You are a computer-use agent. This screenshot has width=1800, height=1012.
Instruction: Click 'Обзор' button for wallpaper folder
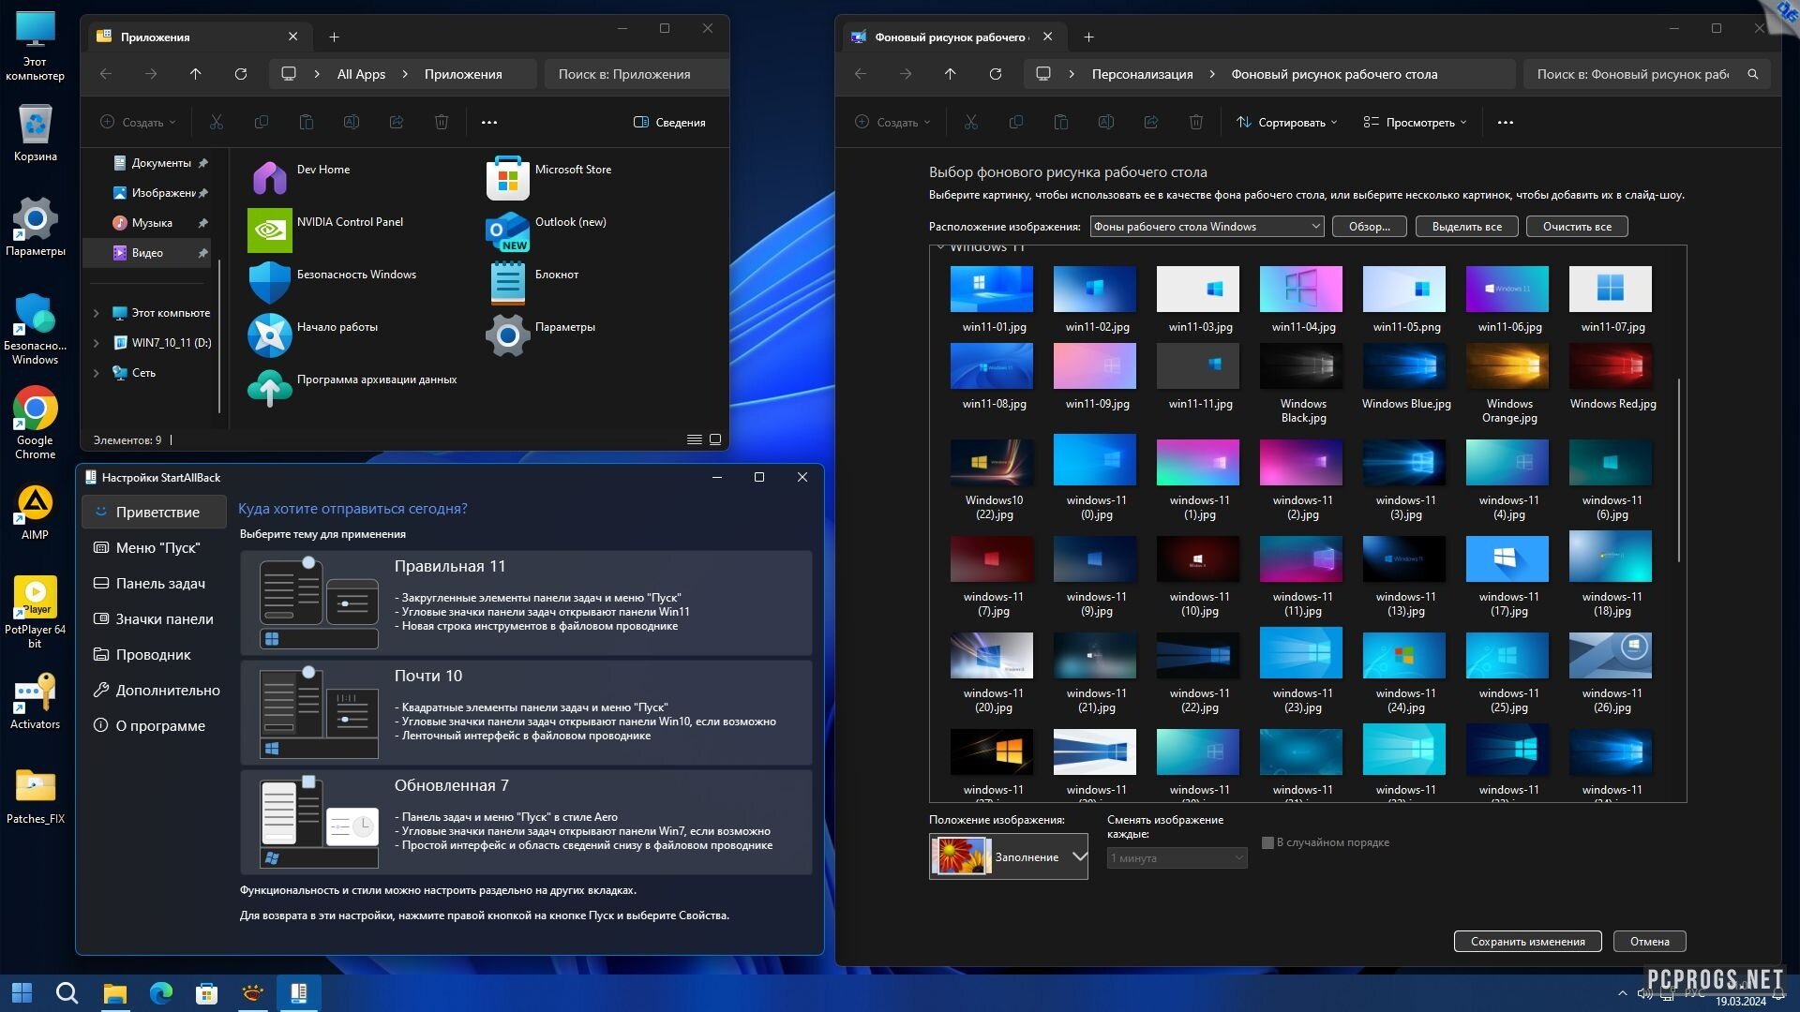click(1365, 226)
